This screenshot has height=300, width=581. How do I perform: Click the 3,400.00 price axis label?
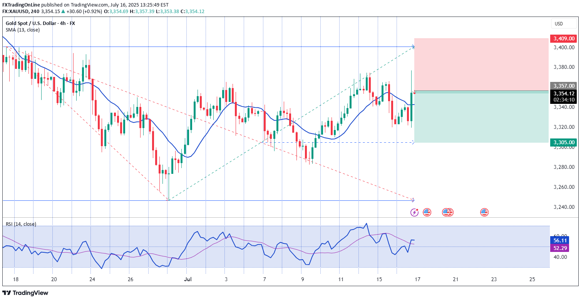(564, 47)
